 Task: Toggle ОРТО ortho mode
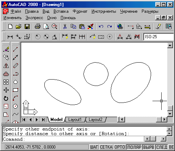(x=120, y=147)
